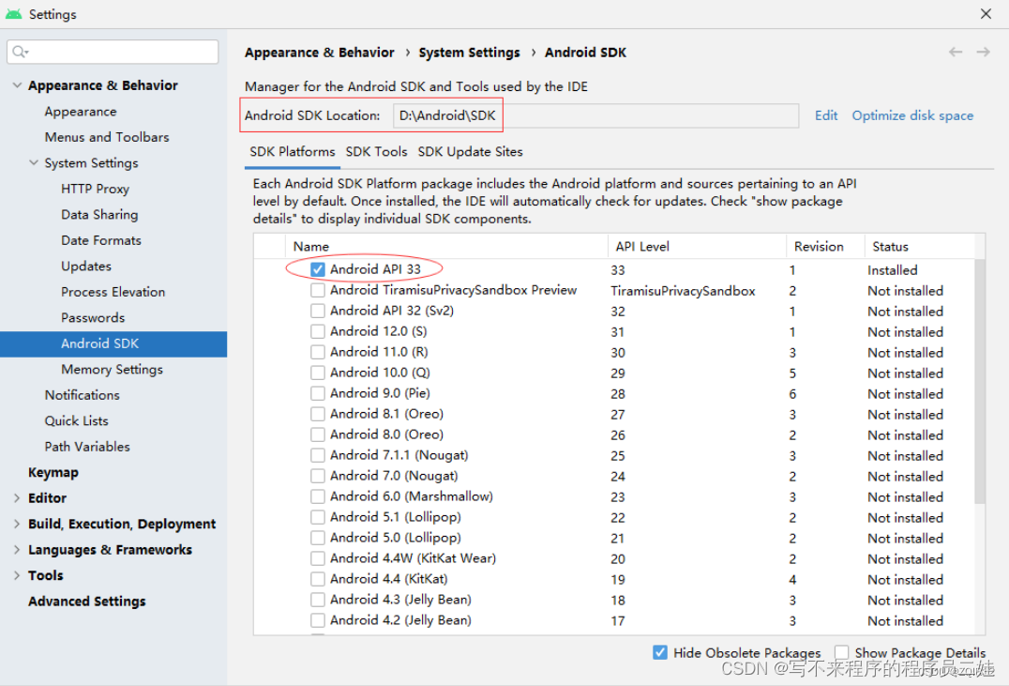The width and height of the screenshot is (1009, 686).
Task: Click Optimize disk space link
Action: [912, 115]
